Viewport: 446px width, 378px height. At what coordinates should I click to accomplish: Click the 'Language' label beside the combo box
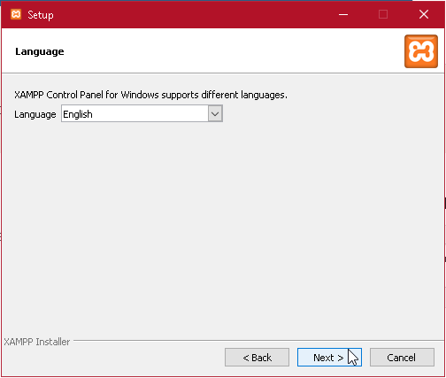point(35,114)
